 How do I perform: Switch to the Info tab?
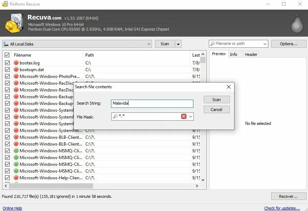pyautogui.click(x=233, y=54)
